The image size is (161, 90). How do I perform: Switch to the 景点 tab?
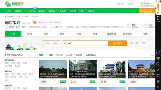pos(30,34)
